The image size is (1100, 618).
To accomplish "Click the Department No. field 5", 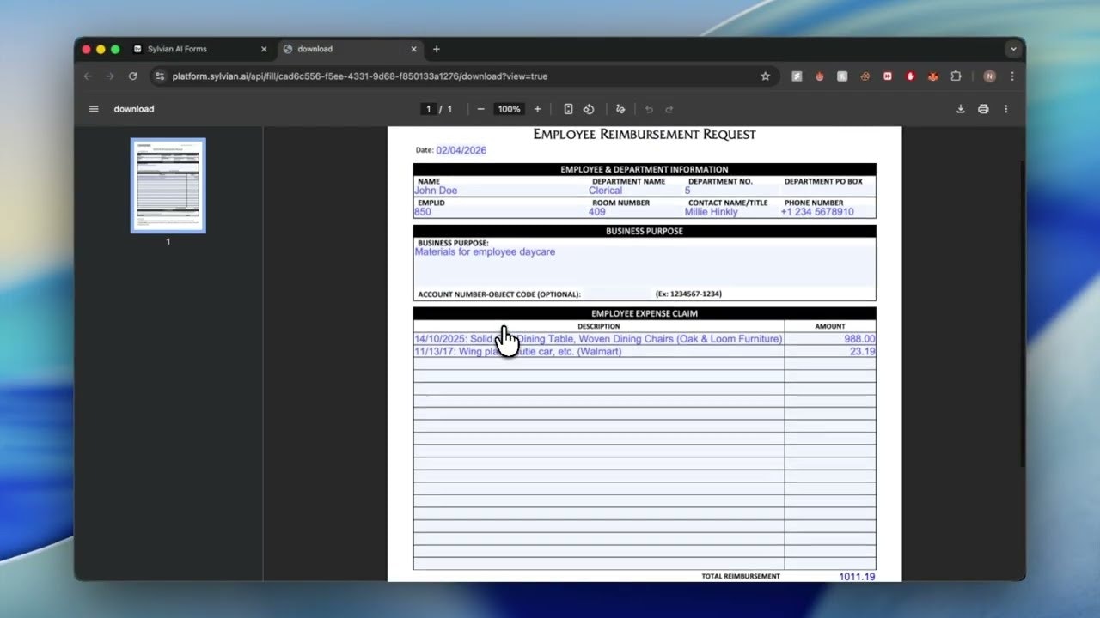I will point(730,191).
